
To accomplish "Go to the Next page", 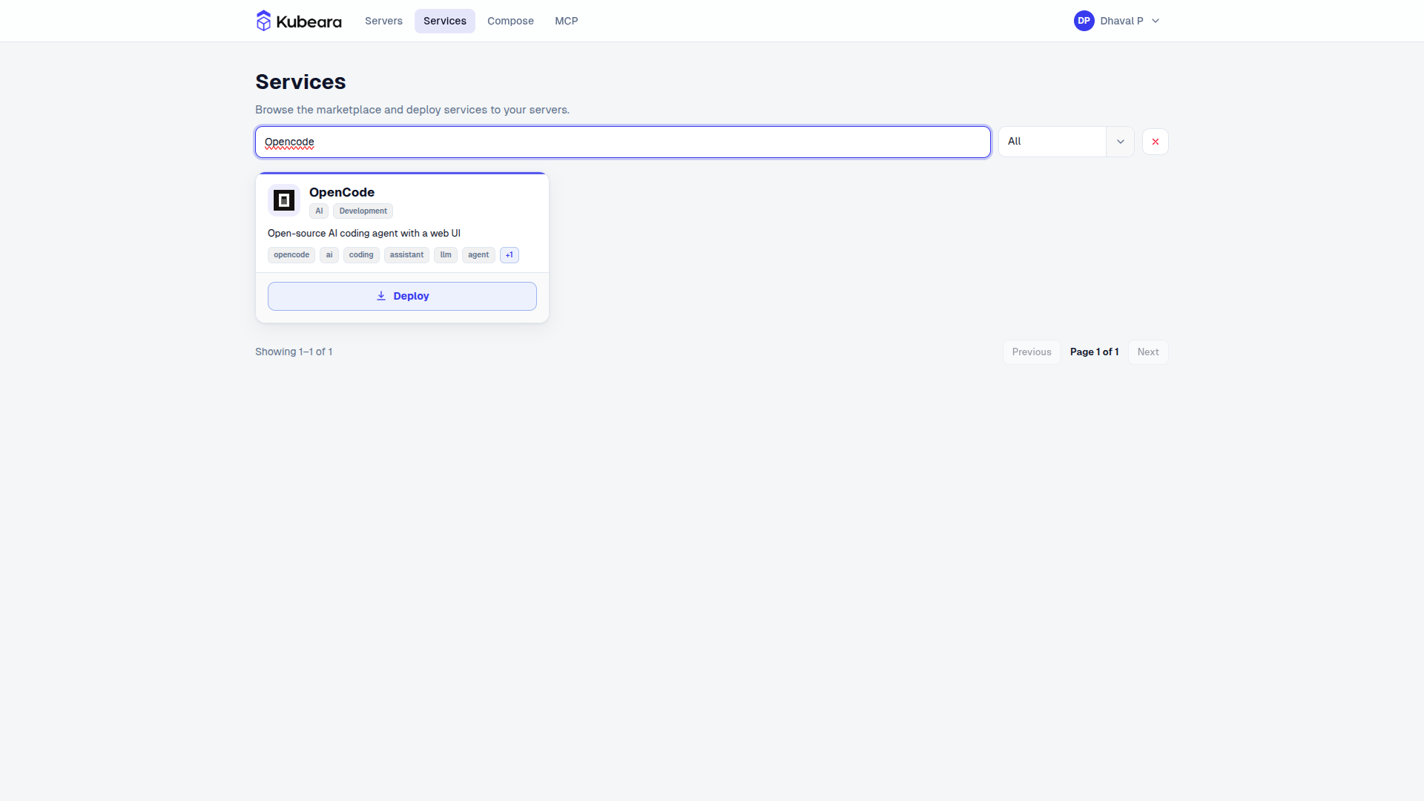I will 1148,352.
